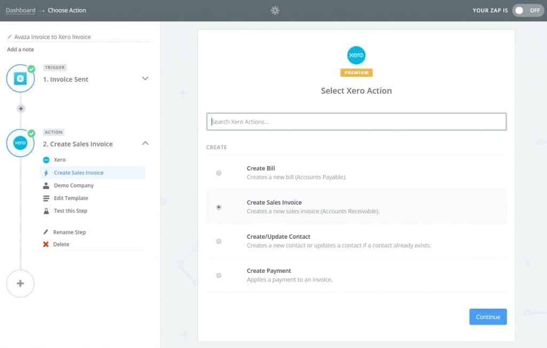Toggle the Zap ON/OFF switch
Screen dimensions: 547x348
coord(527,10)
